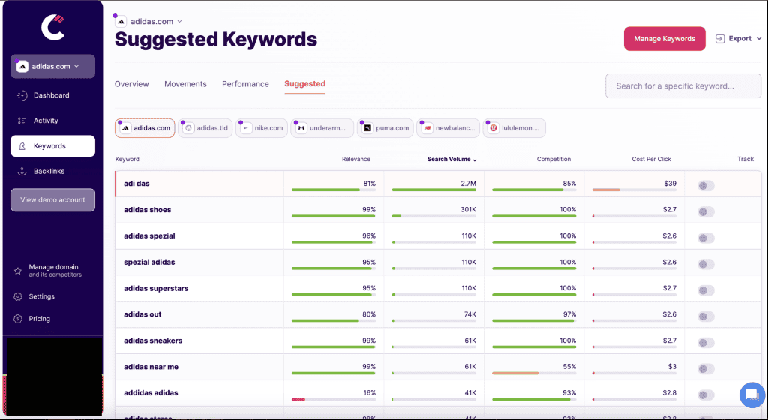768x420 pixels.
Task: Open the chat bubble widget
Action: tap(751, 394)
